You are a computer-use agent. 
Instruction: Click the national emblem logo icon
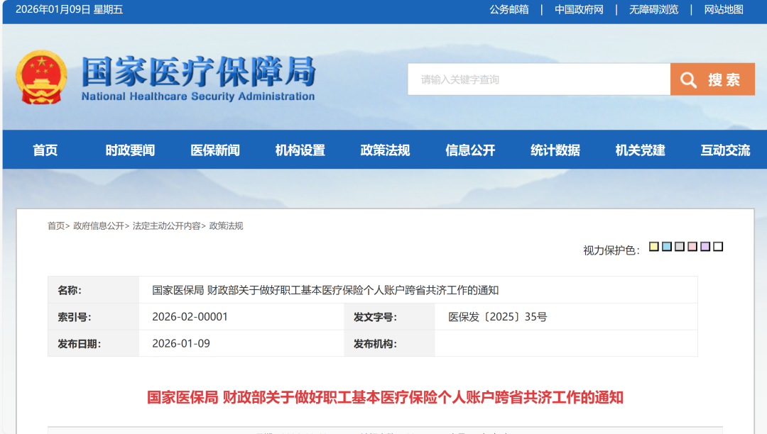(42, 77)
